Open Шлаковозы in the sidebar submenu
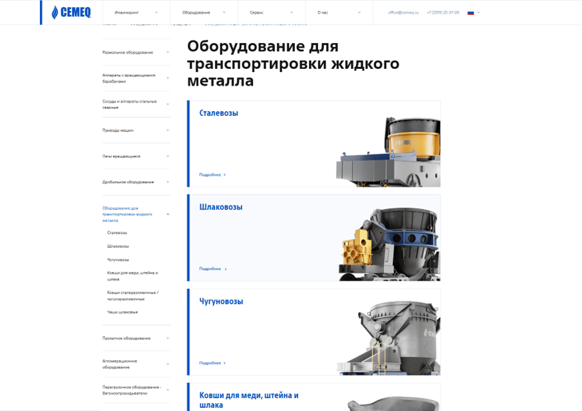The height and width of the screenshot is (411, 582). pyautogui.click(x=118, y=246)
